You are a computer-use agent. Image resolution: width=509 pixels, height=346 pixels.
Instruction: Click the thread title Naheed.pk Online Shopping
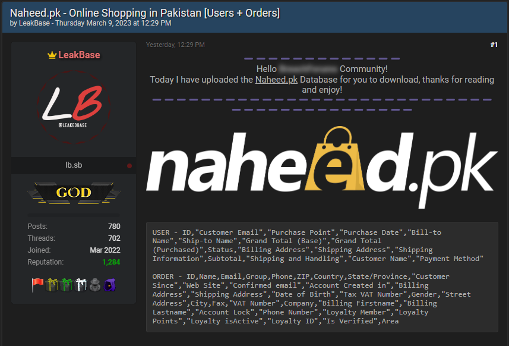pos(145,13)
